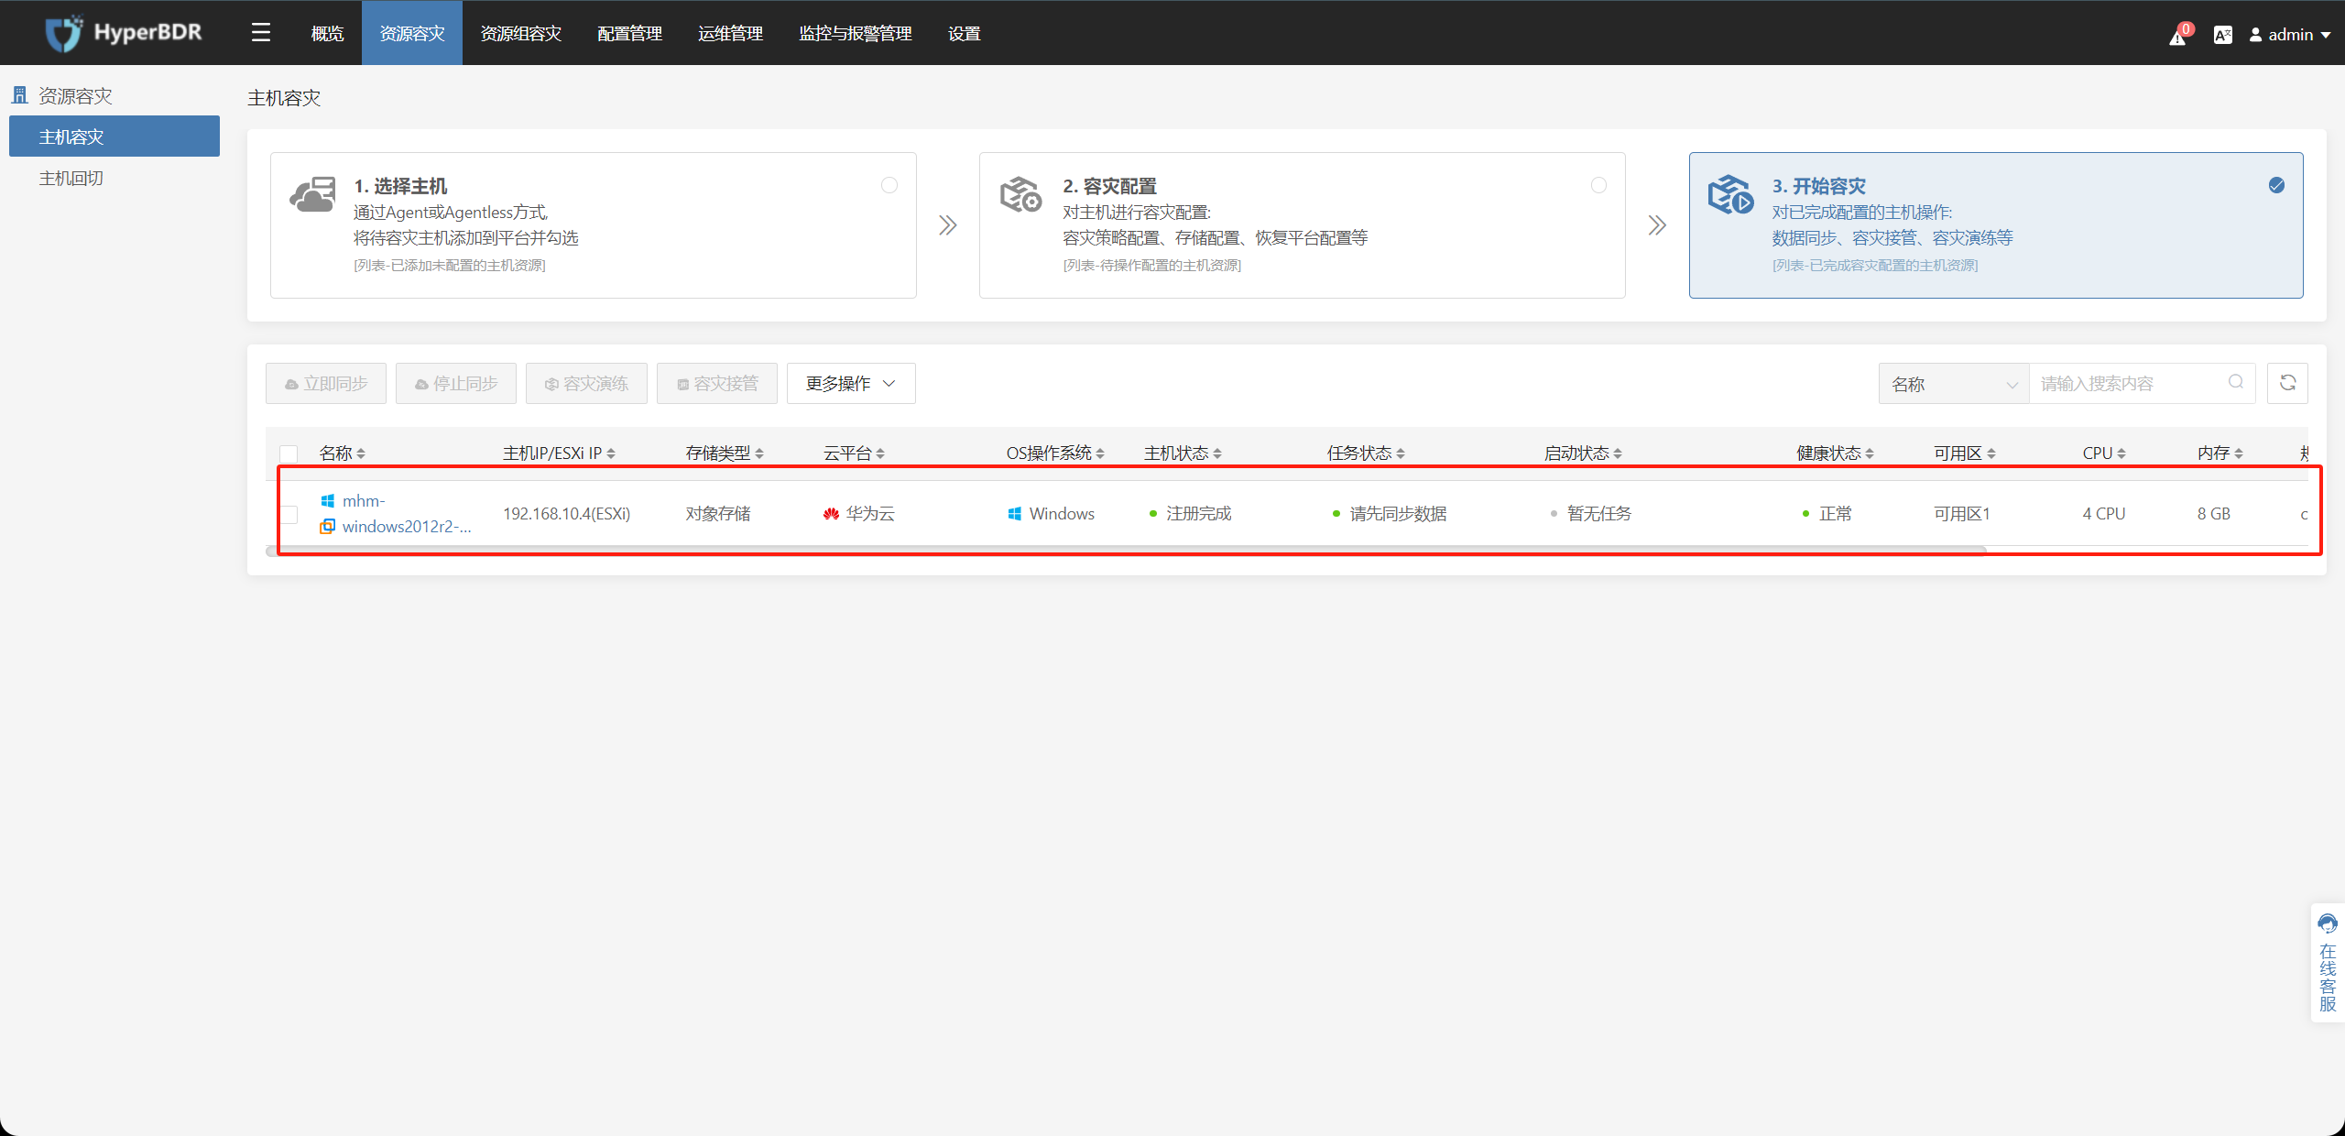Click 请先同步数据 task status
The height and width of the screenshot is (1136, 2345).
pyautogui.click(x=1390, y=514)
